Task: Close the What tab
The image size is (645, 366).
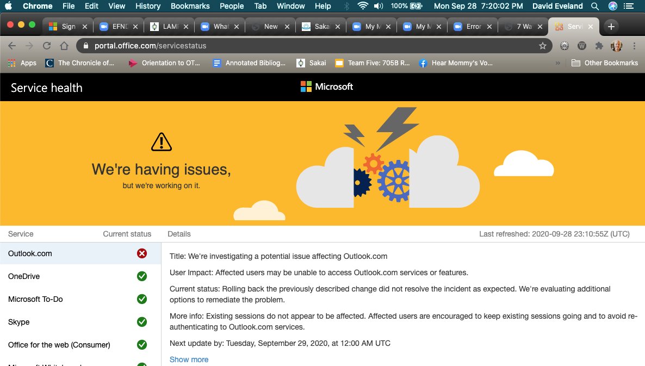Action: click(237, 27)
